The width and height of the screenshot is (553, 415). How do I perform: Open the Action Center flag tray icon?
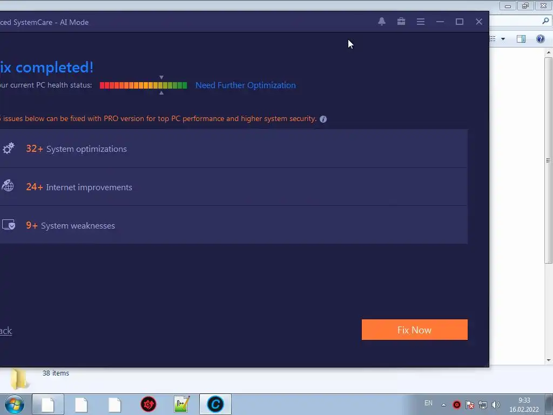tap(469, 405)
